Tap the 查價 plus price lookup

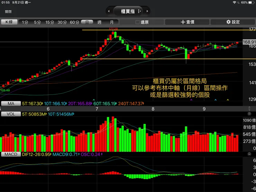(x=187, y=22)
